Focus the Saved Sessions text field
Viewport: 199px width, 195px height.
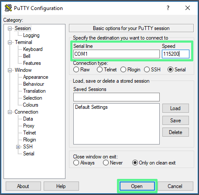[x=117, y=97]
